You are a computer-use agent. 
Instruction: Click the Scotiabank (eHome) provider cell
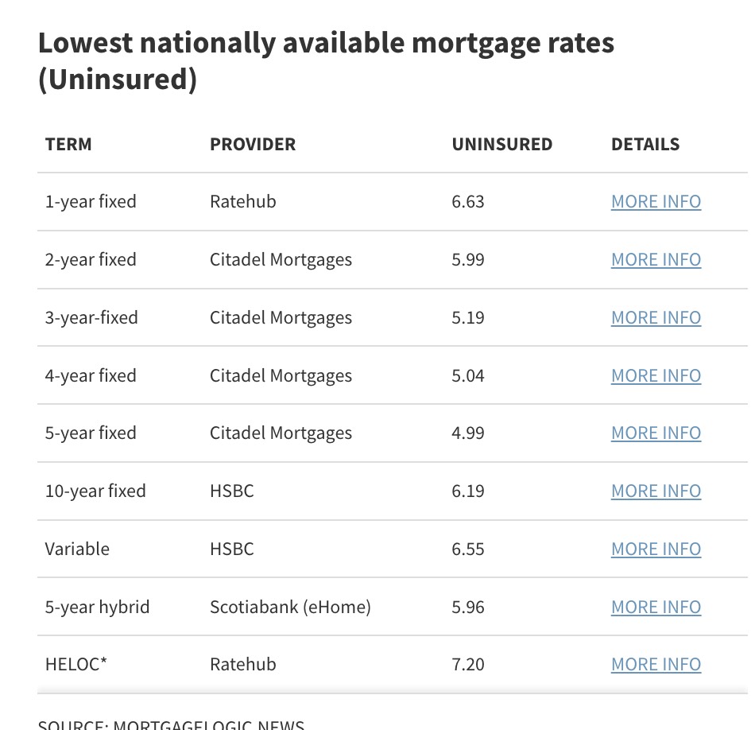pos(290,608)
